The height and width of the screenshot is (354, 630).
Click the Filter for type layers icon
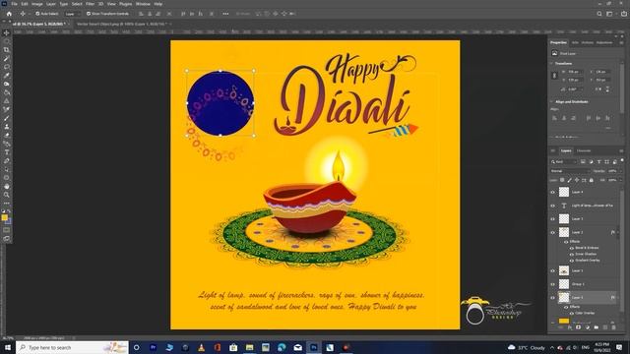point(598,161)
